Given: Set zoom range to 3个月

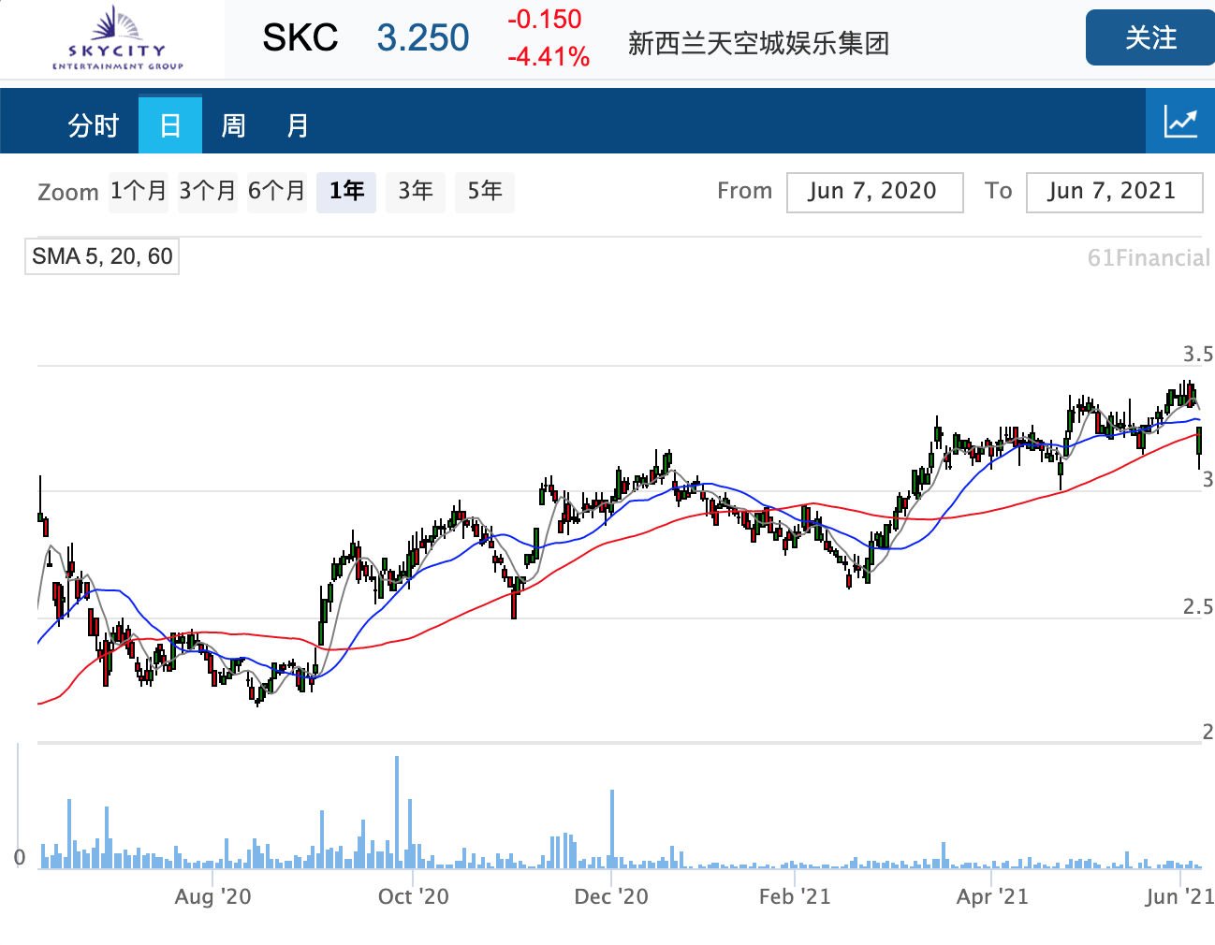Looking at the screenshot, I should pyautogui.click(x=207, y=191).
